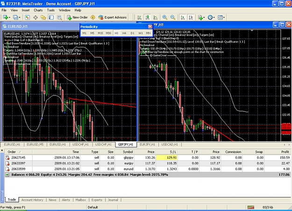This screenshot has width=292, height=211.
Task: Open the Strategy Tester magnifier icon
Action: coord(59,17)
